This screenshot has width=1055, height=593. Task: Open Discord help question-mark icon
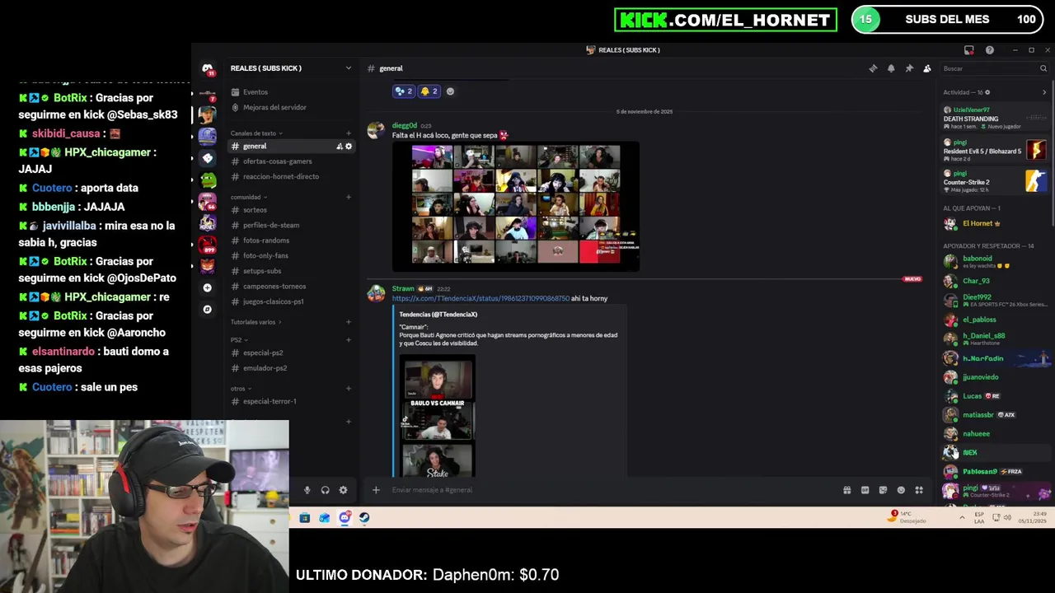[989, 50]
